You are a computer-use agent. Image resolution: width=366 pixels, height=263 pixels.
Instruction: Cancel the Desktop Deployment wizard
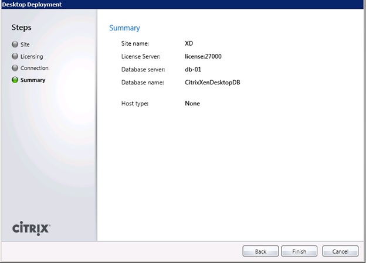coord(340,251)
